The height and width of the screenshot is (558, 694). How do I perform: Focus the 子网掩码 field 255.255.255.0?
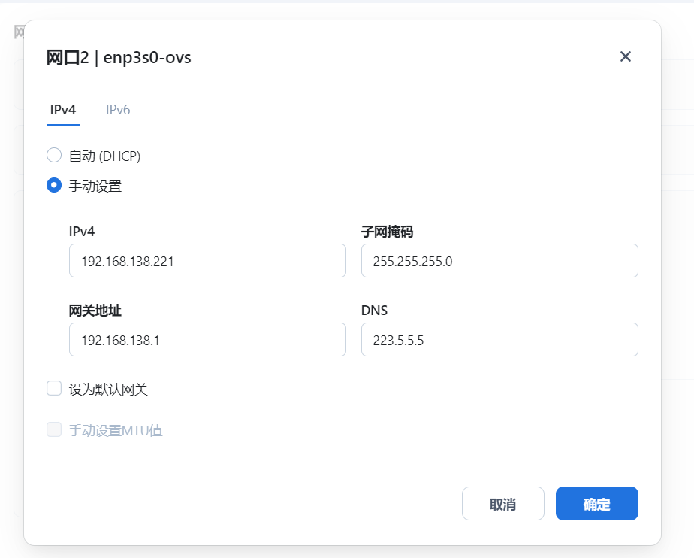(499, 260)
